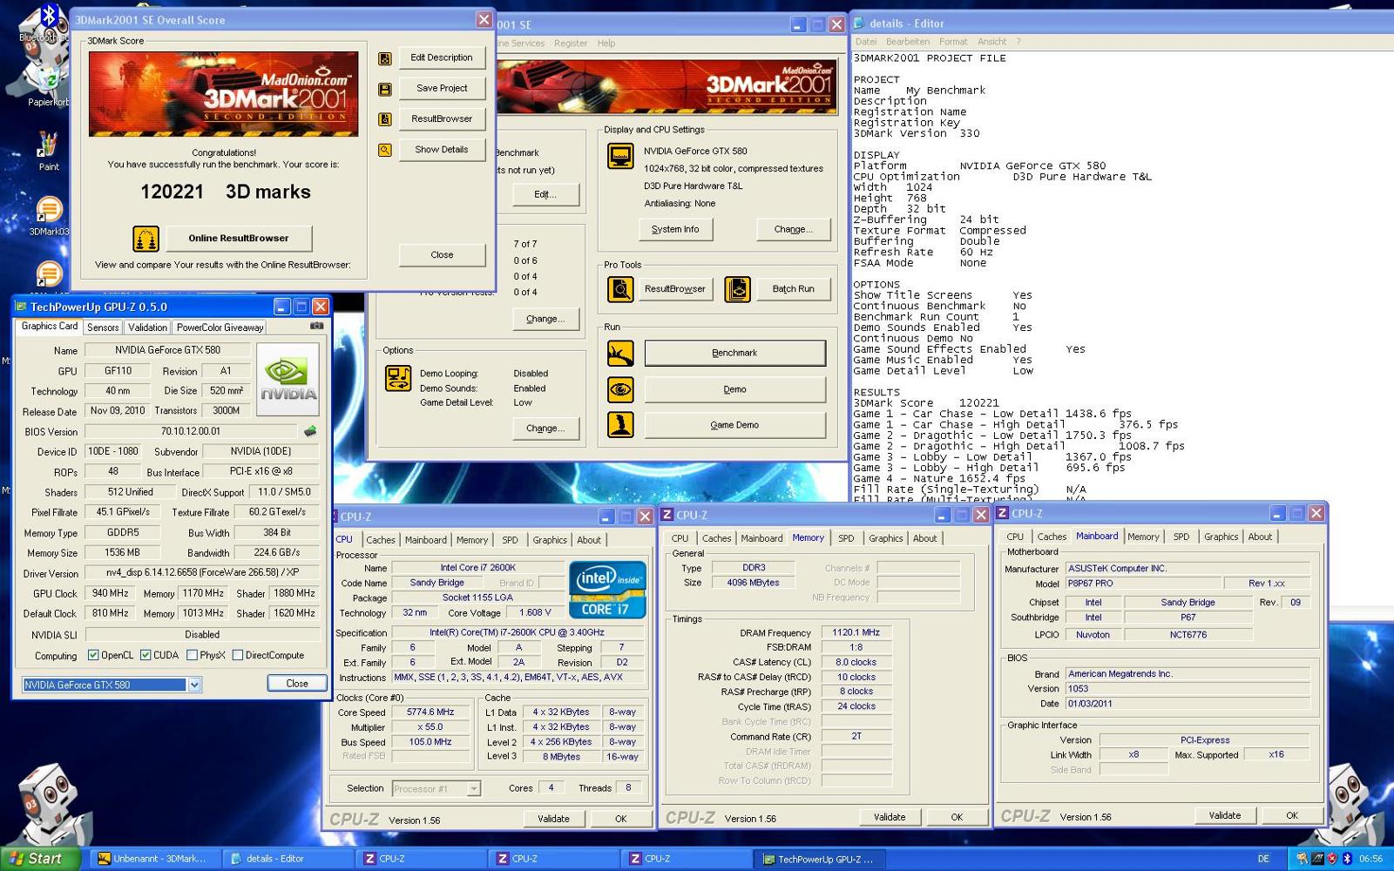This screenshot has width=1394, height=871.
Task: Click the Benchmark run button
Action: coord(734,353)
